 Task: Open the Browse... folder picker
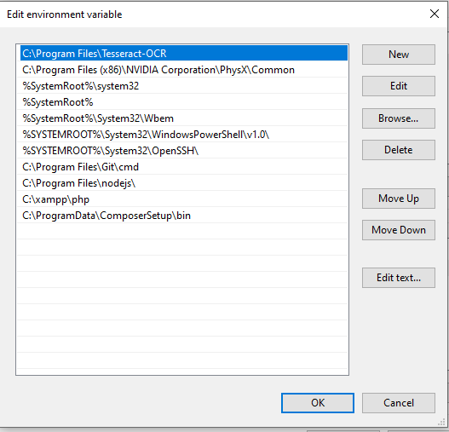[x=399, y=118]
